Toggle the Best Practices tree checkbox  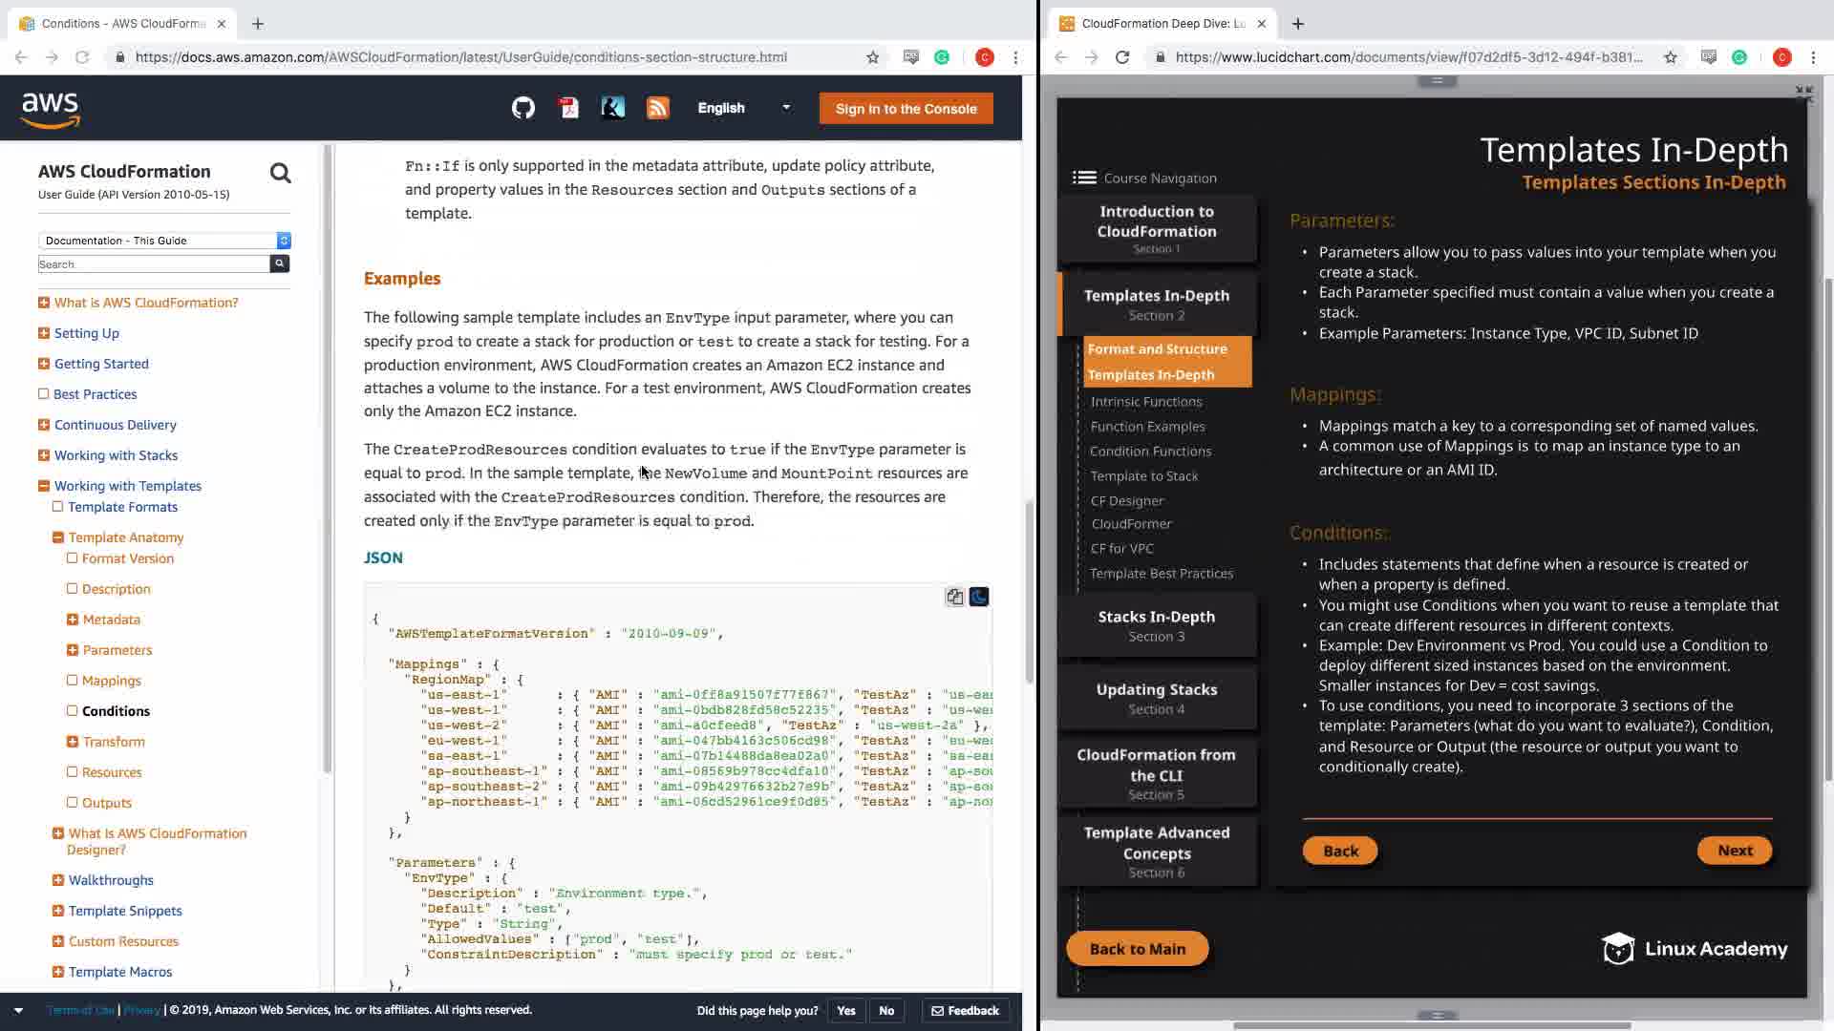coord(43,393)
